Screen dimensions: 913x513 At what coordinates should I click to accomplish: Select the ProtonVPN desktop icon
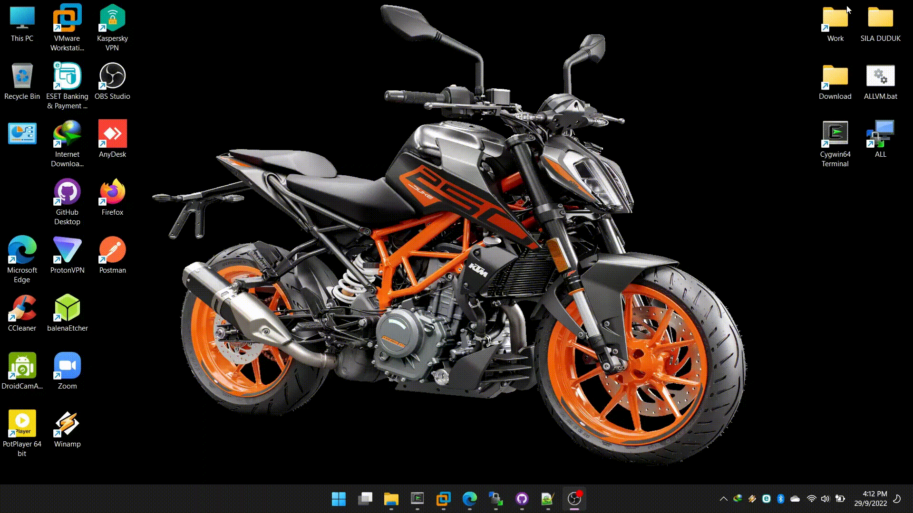click(67, 250)
